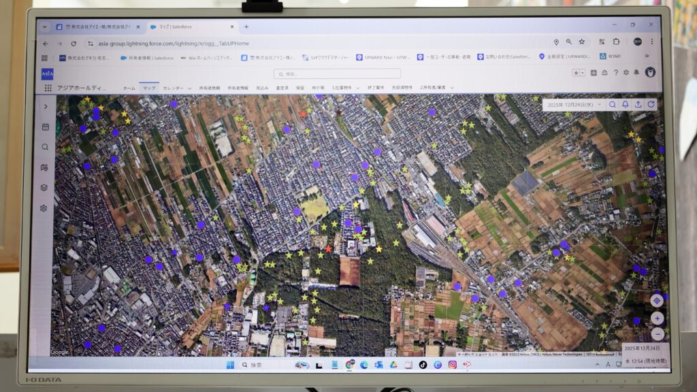Click the current location button on map
Screen dimensions: 697x392
(657, 300)
